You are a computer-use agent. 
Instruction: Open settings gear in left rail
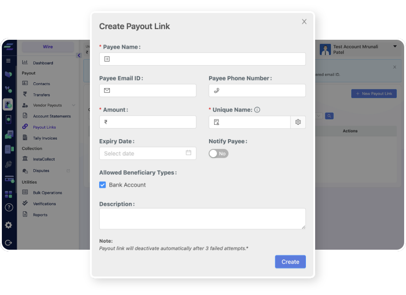click(x=8, y=225)
